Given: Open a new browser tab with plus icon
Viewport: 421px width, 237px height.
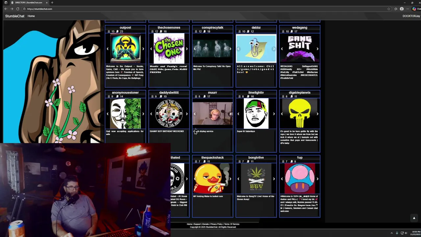Looking at the screenshot, I should [x=52, y=3].
